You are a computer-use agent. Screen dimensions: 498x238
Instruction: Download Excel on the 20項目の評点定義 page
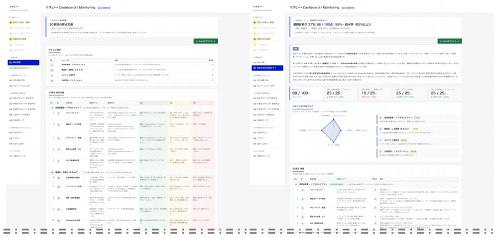click(x=206, y=41)
